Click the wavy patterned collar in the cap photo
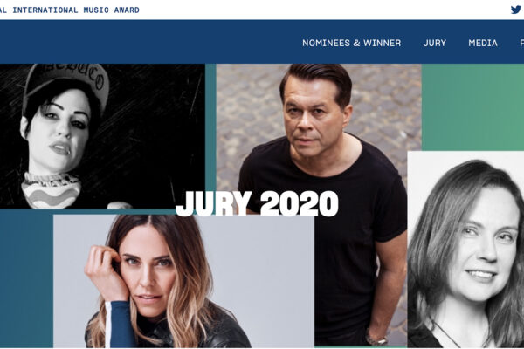 tap(51, 190)
